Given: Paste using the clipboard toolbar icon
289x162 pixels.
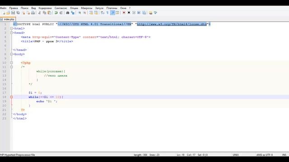Looking at the screenshot, I should [49, 13].
